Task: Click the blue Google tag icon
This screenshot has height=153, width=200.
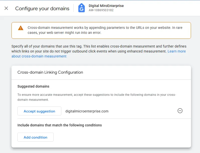Action: [82, 8]
